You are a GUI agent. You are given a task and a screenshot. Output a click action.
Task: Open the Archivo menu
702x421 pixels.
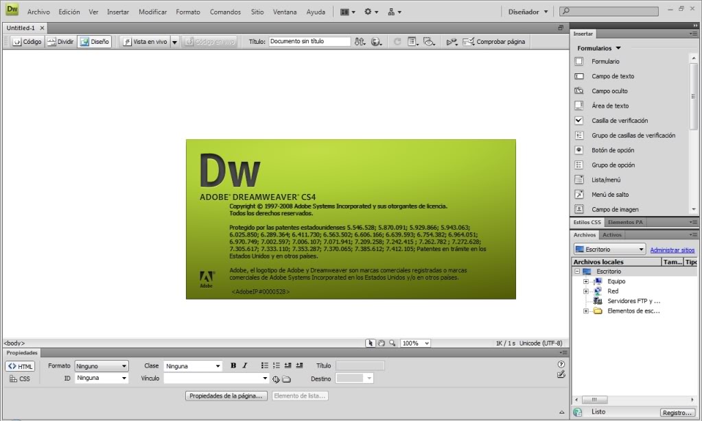pos(38,12)
